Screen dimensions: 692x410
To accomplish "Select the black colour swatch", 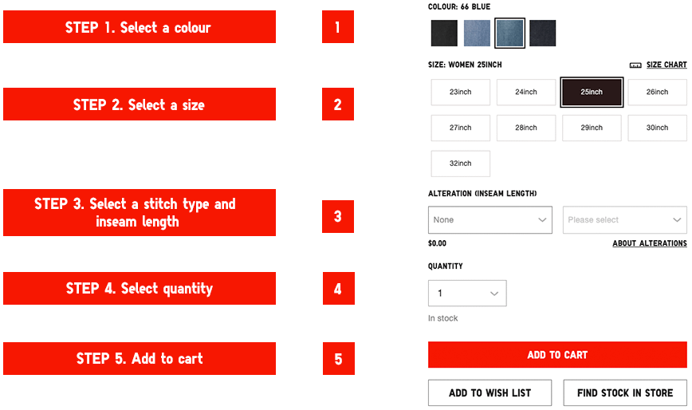I will click(444, 34).
